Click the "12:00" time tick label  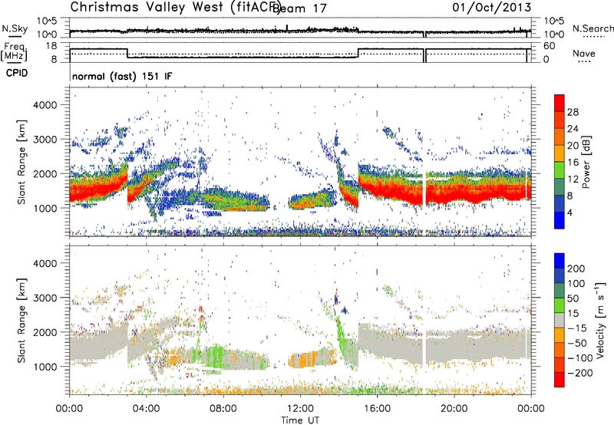300,409
